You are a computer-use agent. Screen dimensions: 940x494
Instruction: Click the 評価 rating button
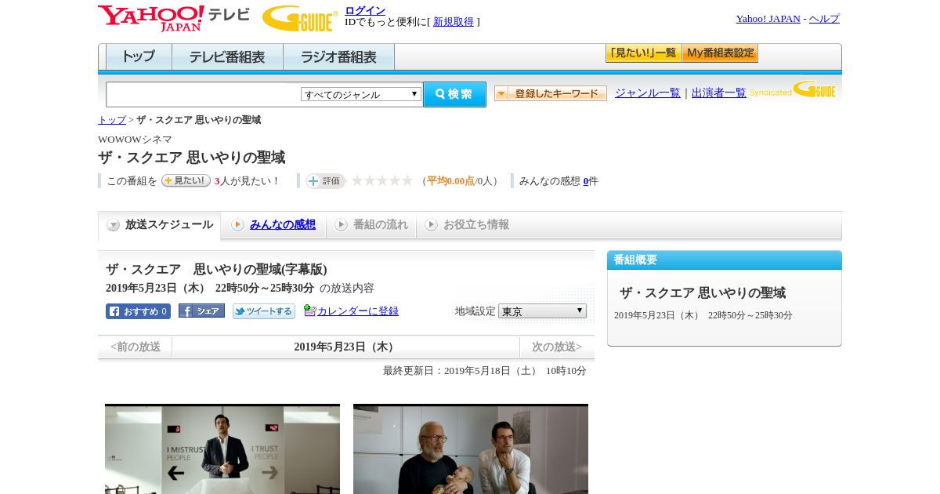click(325, 180)
